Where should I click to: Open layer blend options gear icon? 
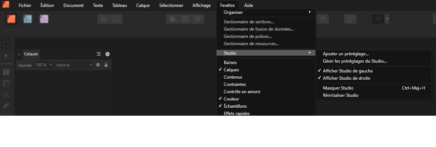[98, 65]
